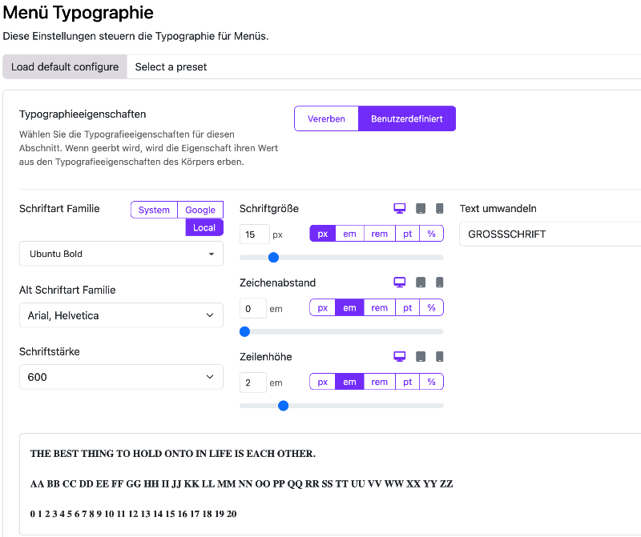The width and height of the screenshot is (641, 537).
Task: Switch to Load default configure tab
Action: tap(65, 67)
